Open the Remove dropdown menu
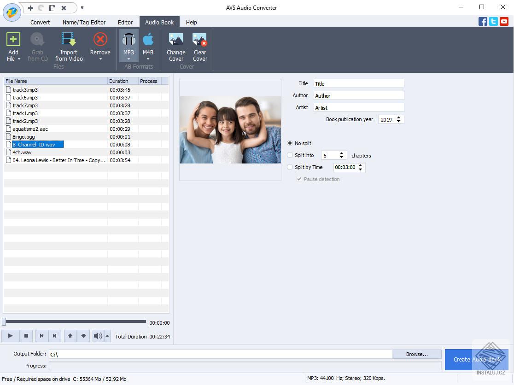 tap(100, 58)
